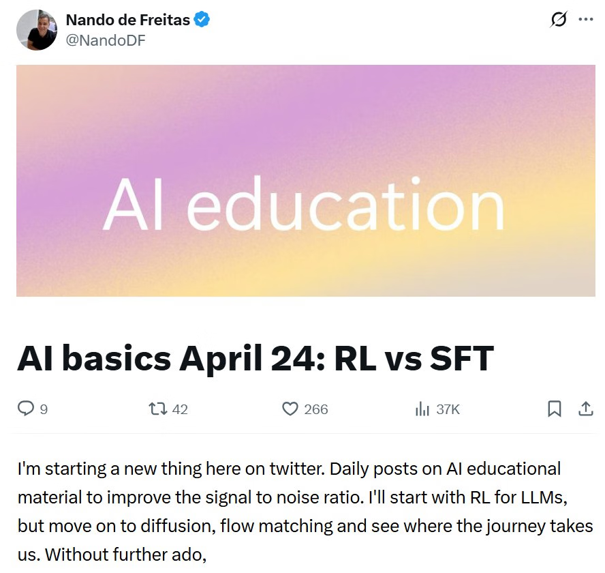Open the @NandoDF handle link
Screen dimensions: 605x573
tap(106, 40)
